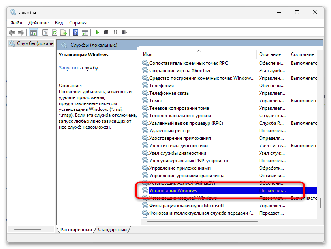The height and width of the screenshot is (249, 331).
Task: Click gear icon of Установщик Windows row
Action: click(145, 190)
